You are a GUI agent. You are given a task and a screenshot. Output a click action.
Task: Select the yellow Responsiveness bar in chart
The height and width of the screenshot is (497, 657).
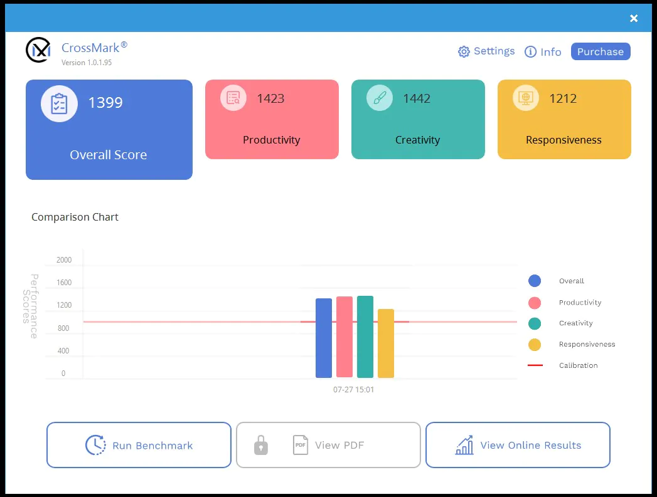click(386, 343)
